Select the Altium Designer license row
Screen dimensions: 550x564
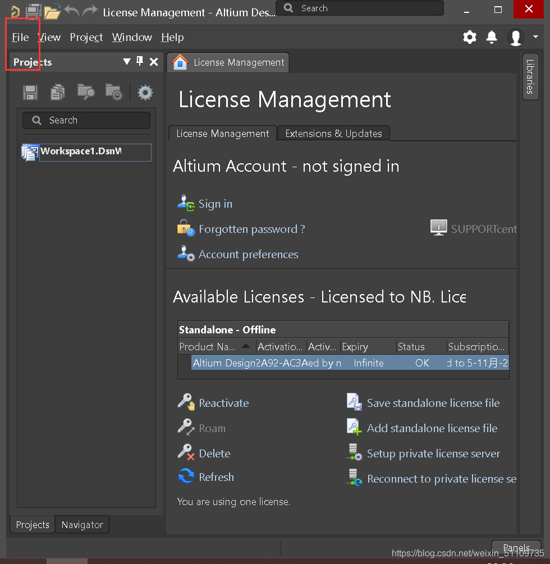coord(350,363)
